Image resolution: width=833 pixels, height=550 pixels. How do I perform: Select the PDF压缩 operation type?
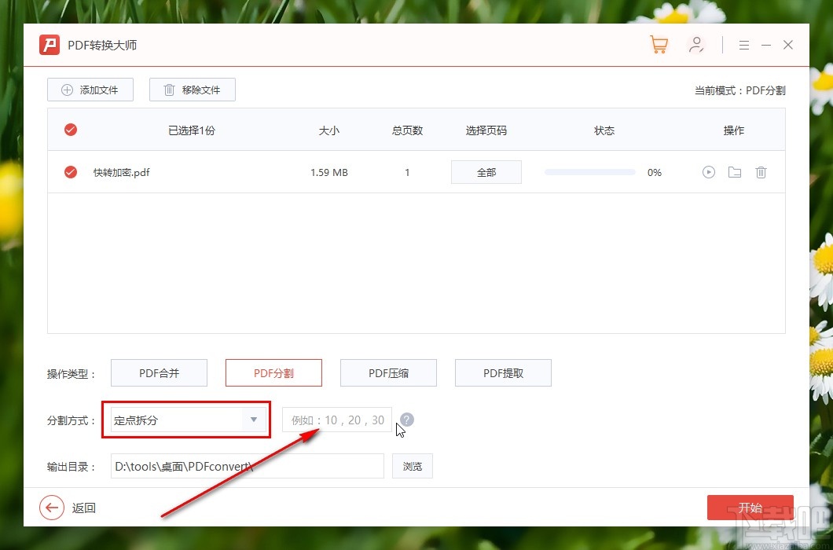[x=388, y=372]
